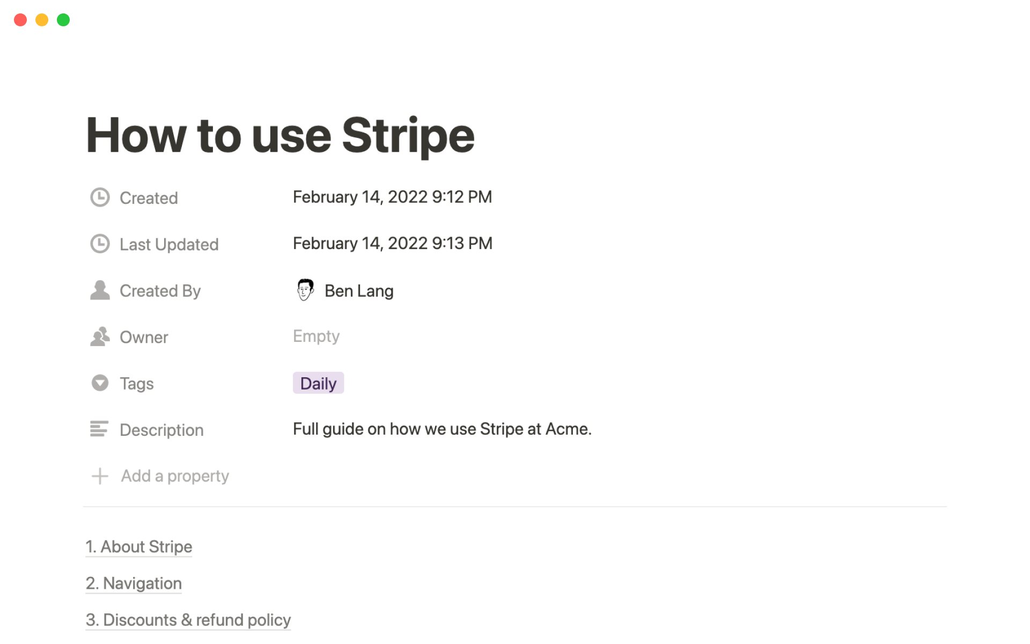Click Ben Lang's avatar image
This screenshot has height=644, width=1030.
305,290
